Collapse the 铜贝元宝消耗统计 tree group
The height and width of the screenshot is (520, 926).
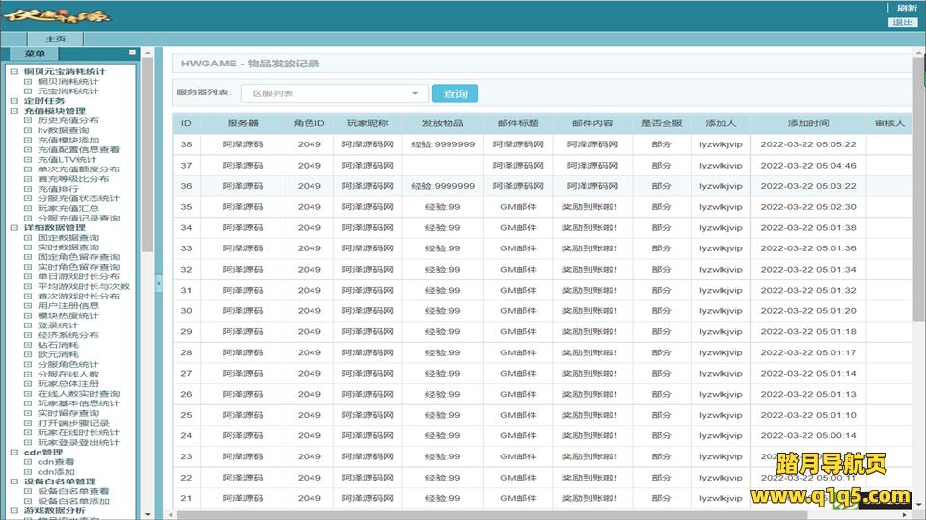14,71
